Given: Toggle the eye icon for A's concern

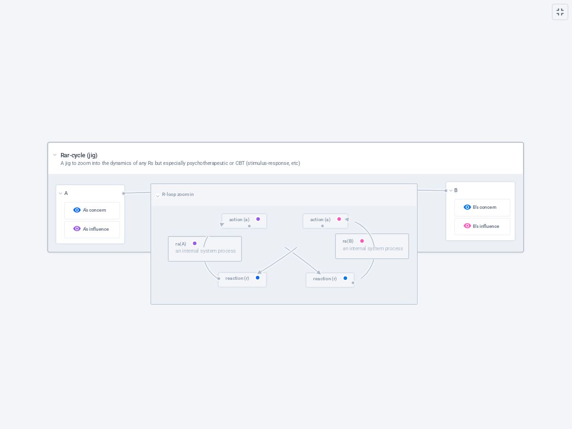Looking at the screenshot, I should click(77, 210).
